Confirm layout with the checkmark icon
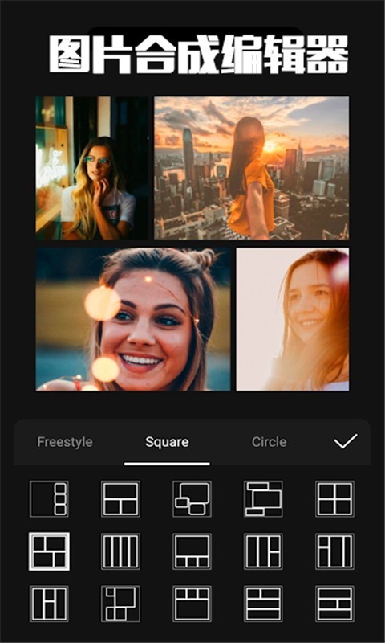385x643 pixels. [x=346, y=441]
